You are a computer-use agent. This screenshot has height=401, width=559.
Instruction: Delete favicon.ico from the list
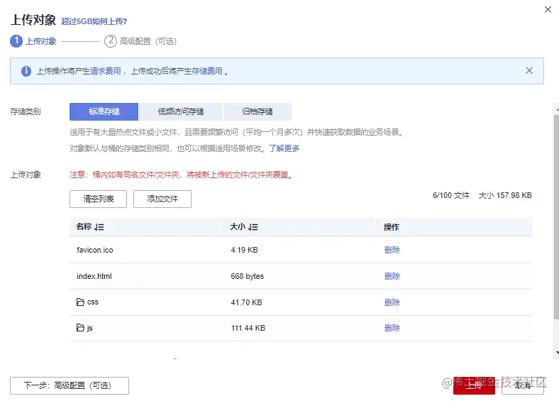click(x=392, y=250)
